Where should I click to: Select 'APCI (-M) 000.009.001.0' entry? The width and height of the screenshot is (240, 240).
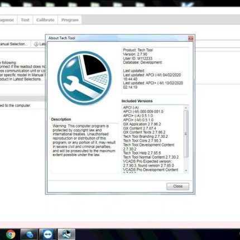(143, 112)
